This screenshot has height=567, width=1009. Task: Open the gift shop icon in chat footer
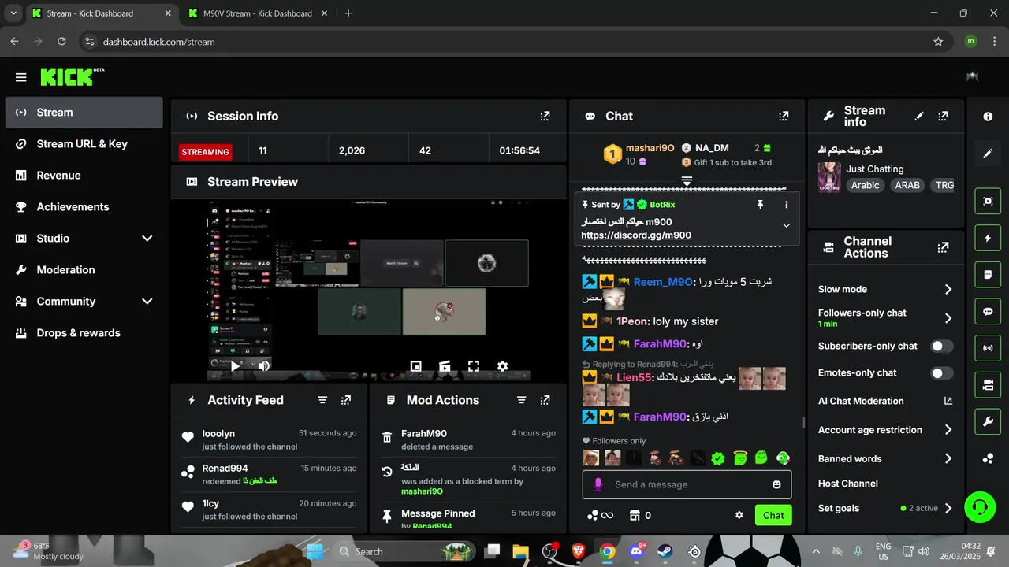point(634,515)
